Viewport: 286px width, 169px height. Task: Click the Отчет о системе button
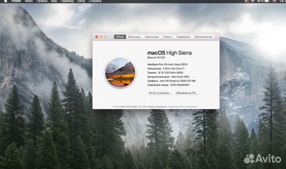point(160,93)
